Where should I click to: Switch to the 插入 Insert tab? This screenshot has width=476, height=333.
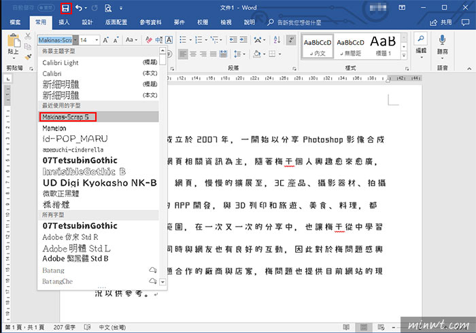pos(64,22)
